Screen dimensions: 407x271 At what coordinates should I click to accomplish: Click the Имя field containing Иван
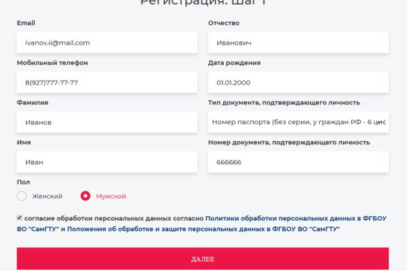(x=106, y=162)
